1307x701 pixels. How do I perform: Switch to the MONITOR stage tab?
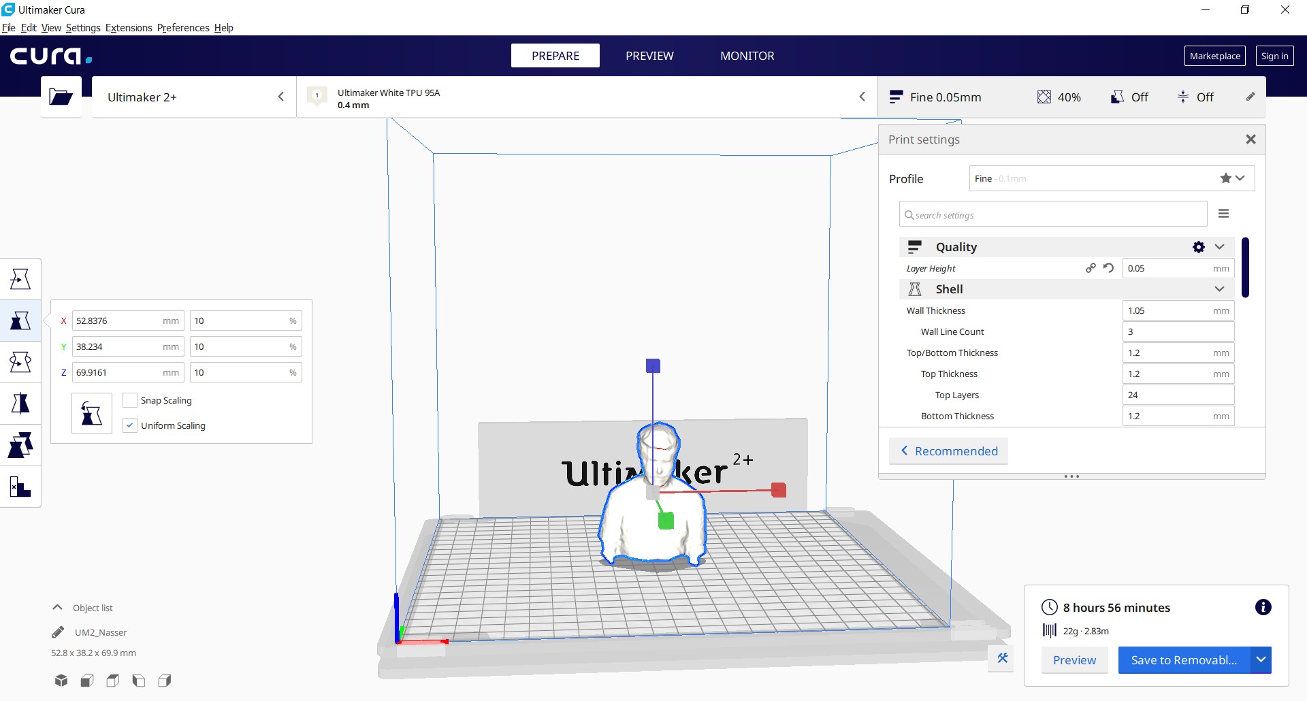pos(747,56)
